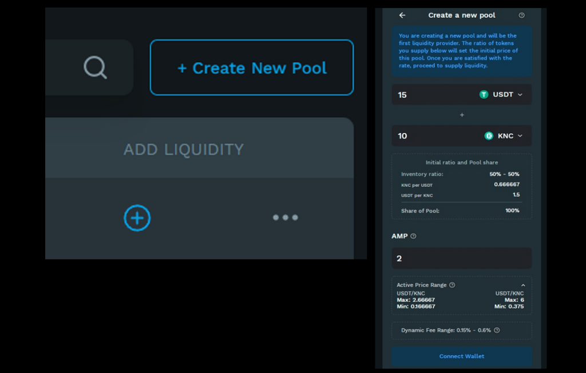Click the blue plus circle add-liquidity icon

click(137, 218)
